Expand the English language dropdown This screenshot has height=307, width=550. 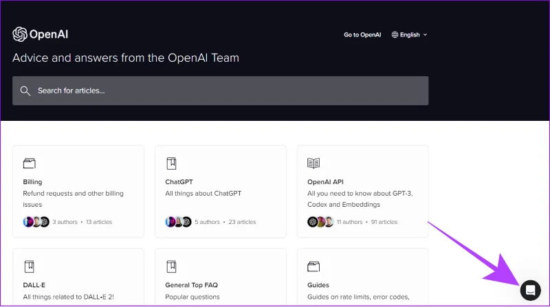pyautogui.click(x=409, y=35)
